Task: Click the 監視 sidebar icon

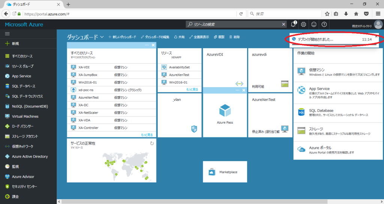Action: [x=7, y=166]
